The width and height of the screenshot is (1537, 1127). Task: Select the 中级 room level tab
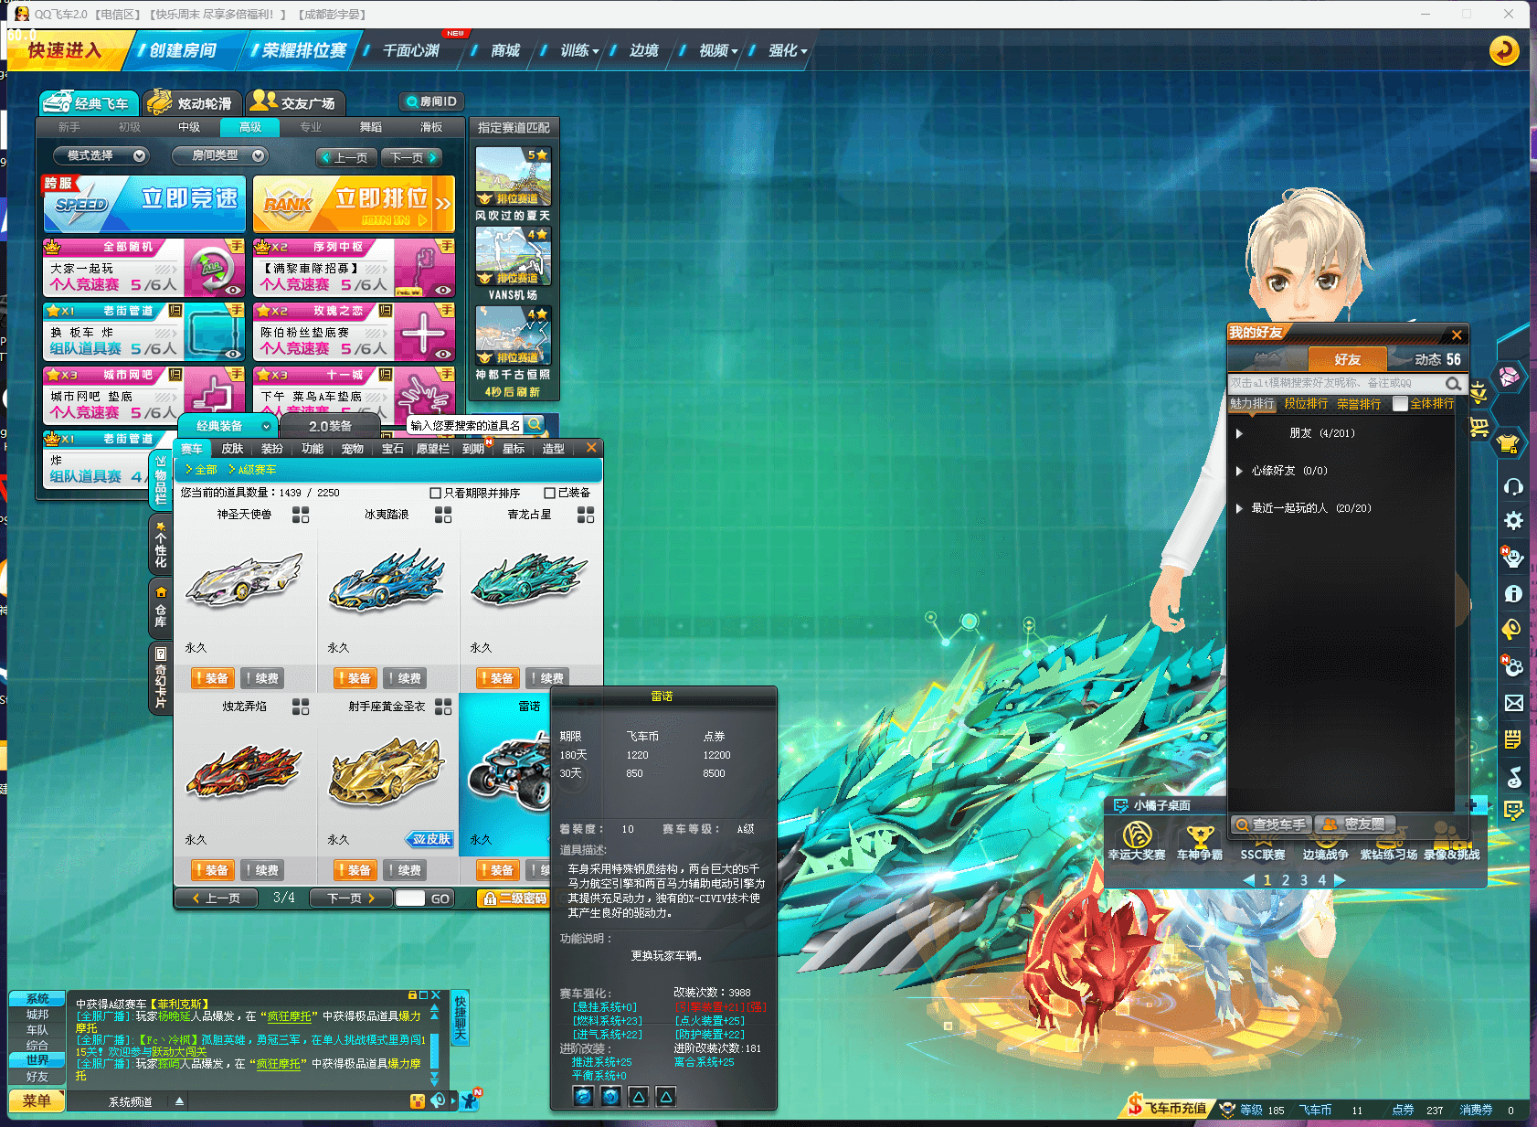189,127
